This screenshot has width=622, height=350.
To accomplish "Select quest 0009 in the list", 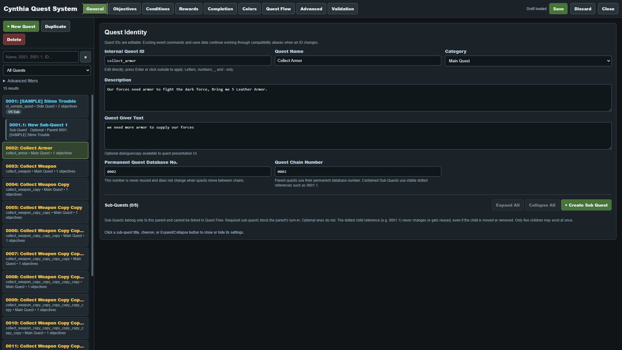I will pyautogui.click(x=45, y=305).
